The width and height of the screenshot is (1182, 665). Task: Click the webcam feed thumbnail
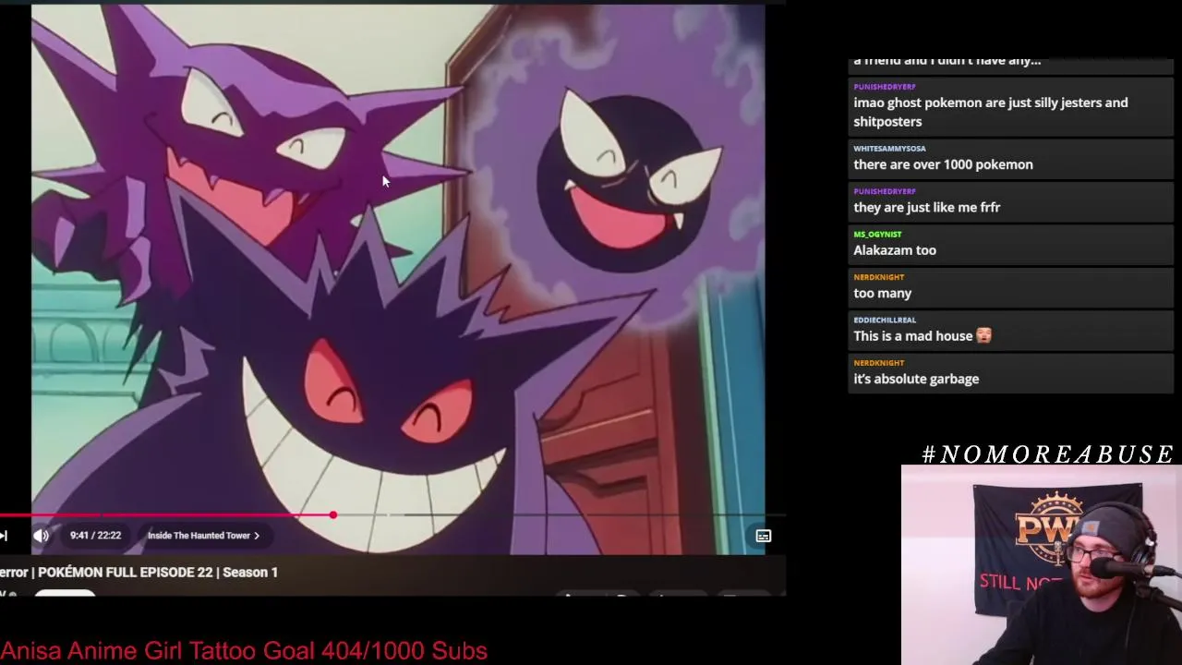pos(1042,565)
